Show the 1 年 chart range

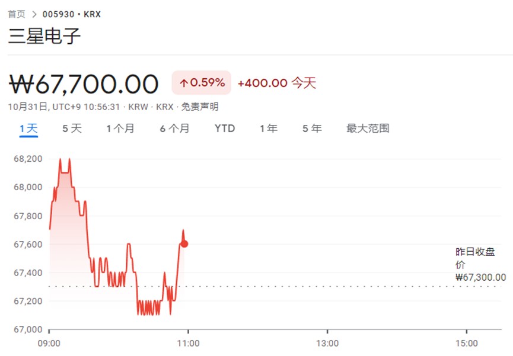(x=269, y=129)
